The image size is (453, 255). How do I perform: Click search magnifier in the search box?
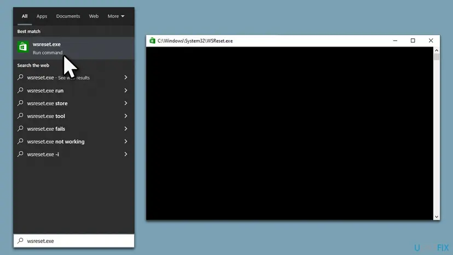20,241
